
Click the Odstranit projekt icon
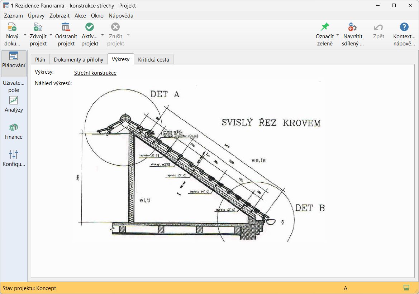pos(66,27)
